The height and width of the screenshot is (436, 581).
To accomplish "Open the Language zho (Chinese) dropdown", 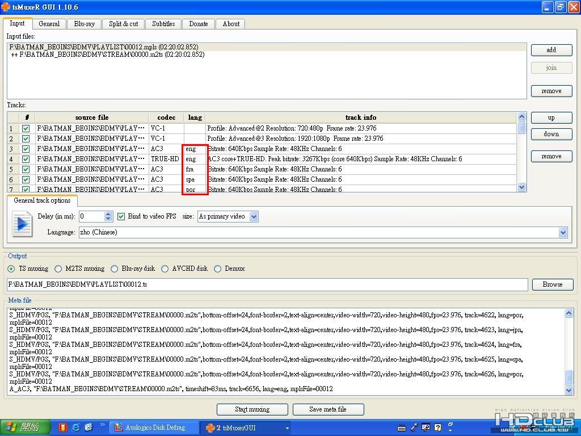I will [x=563, y=232].
